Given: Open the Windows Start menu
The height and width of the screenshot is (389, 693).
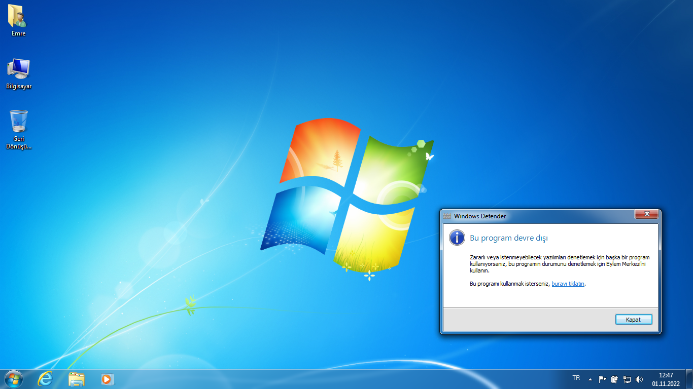Looking at the screenshot, I should point(13,379).
